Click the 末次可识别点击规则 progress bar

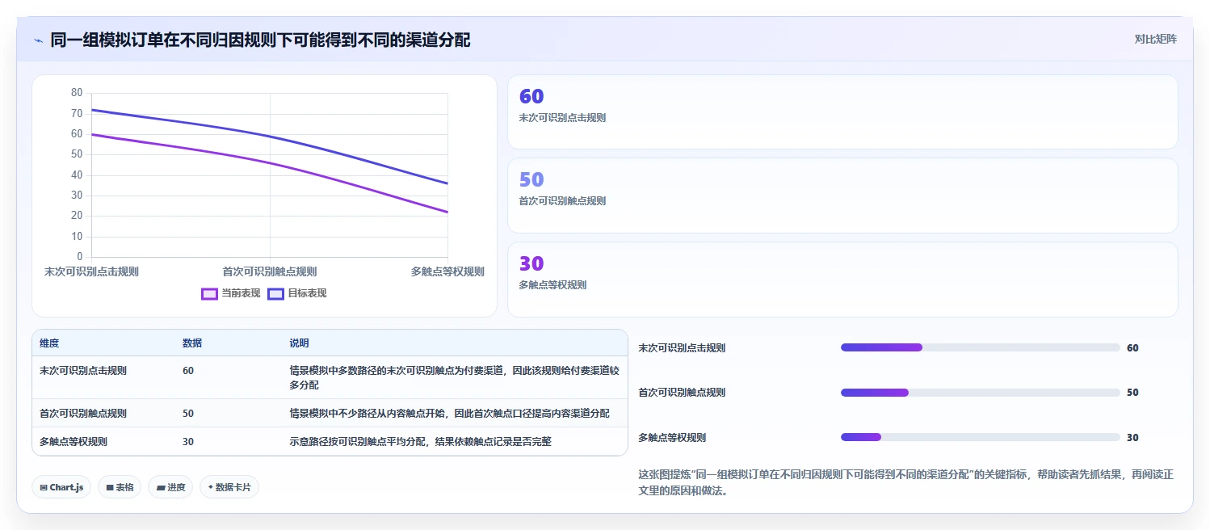point(981,347)
